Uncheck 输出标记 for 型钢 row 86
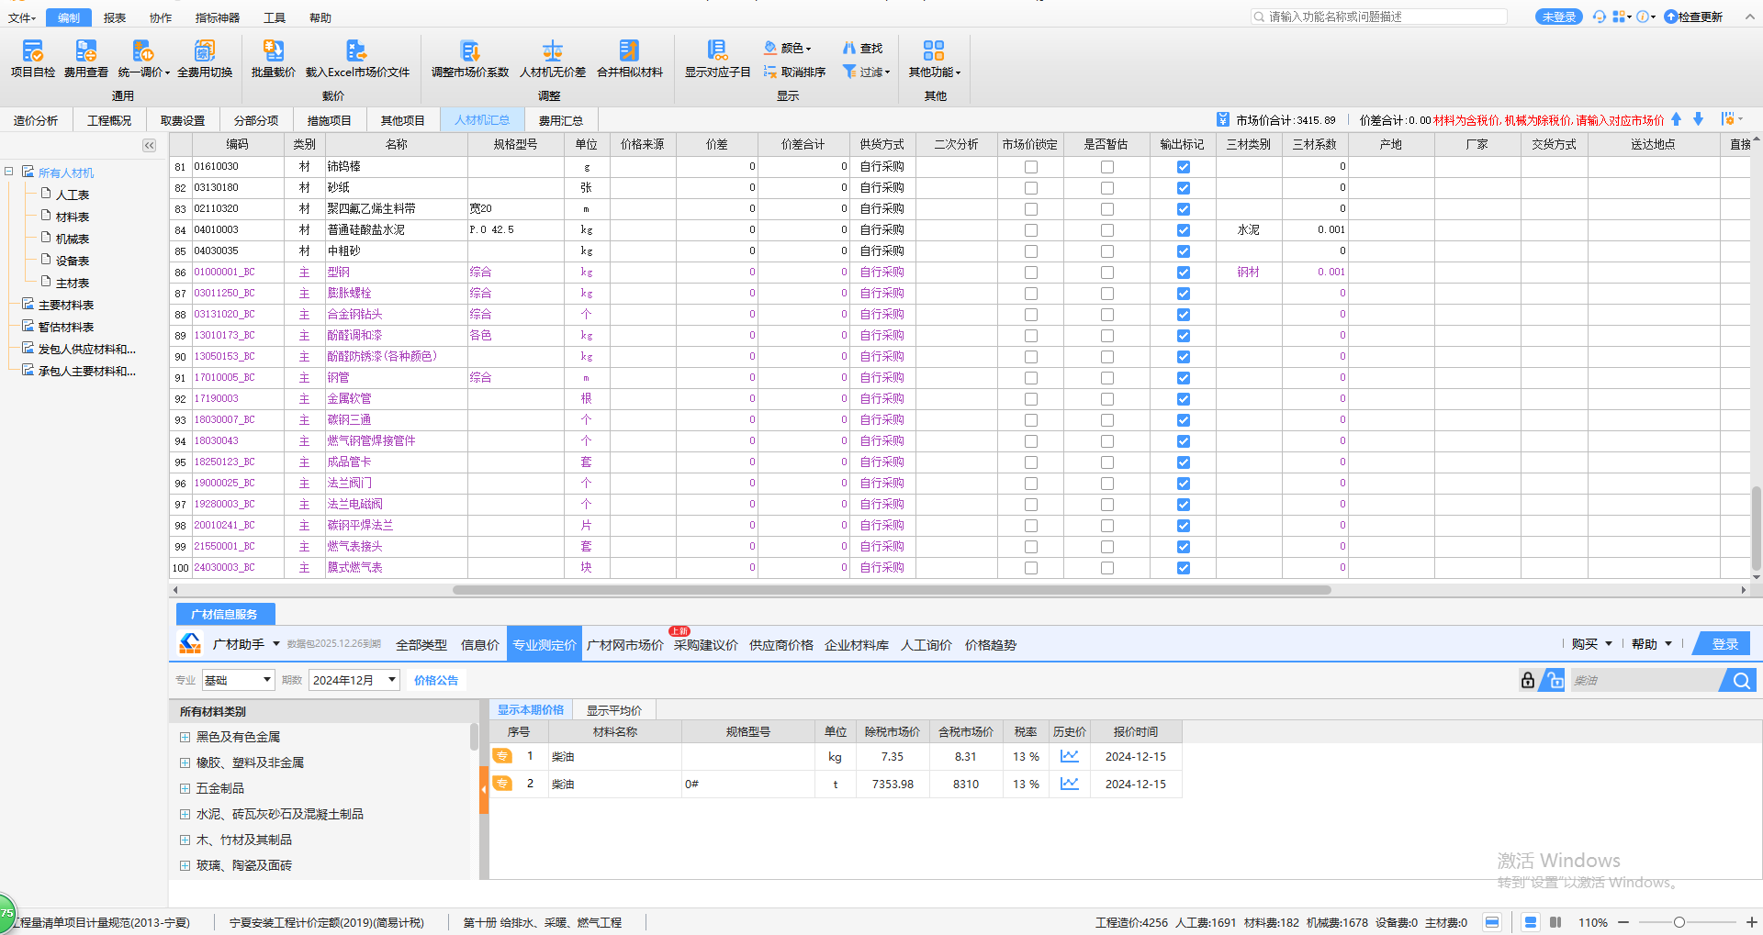Screen dimensions: 1763x935 (1184, 273)
